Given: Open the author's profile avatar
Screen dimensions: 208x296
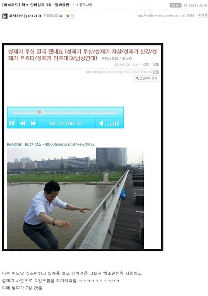Looking at the screenshot, I should [5, 16].
